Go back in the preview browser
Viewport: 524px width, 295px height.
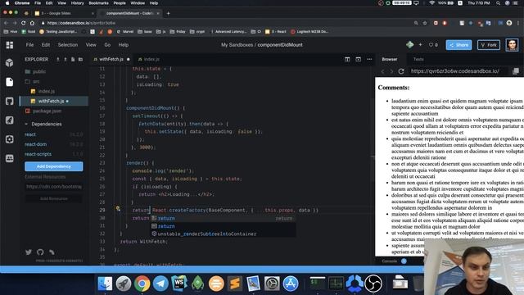382,71
